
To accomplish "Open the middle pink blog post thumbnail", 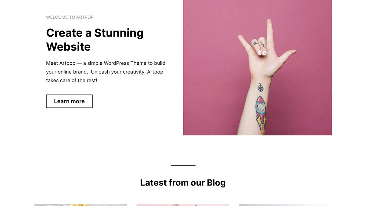I will click(183, 205).
